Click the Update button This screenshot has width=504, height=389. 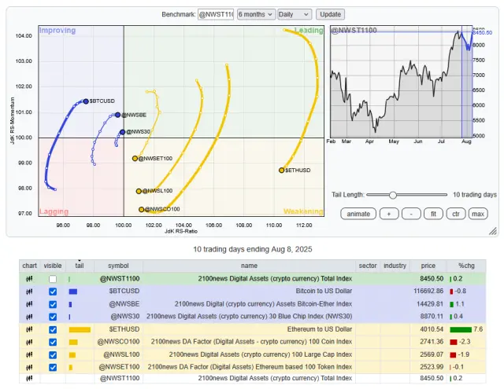[x=330, y=14]
